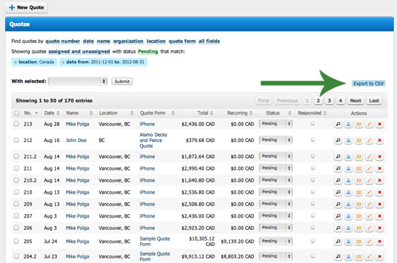Click the Submit button
Image resolution: width=397 pixels, height=263 pixels.
(122, 81)
